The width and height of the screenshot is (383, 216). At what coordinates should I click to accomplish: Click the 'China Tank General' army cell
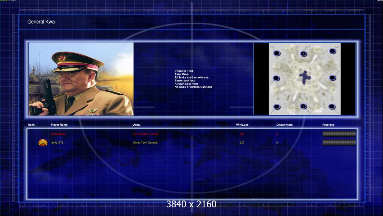click(x=146, y=142)
